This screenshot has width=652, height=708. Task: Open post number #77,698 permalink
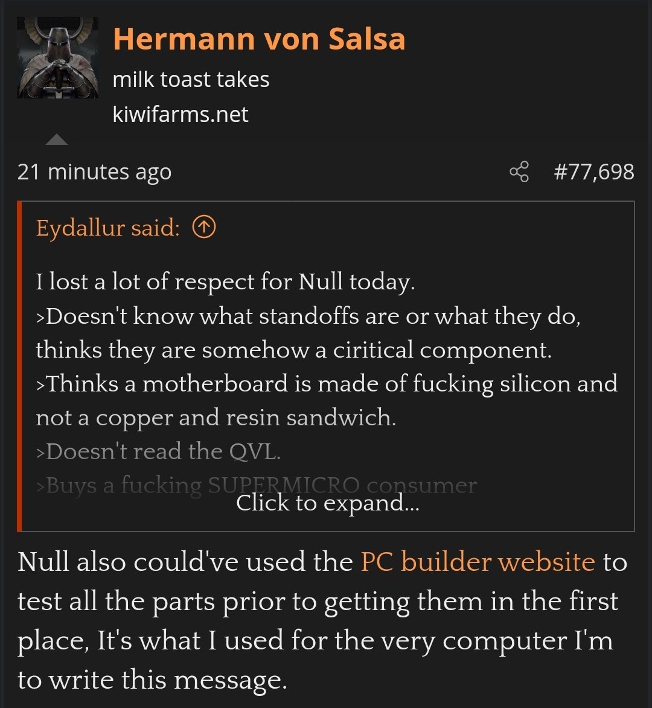click(x=593, y=172)
